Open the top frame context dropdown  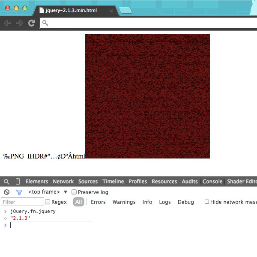(66, 192)
